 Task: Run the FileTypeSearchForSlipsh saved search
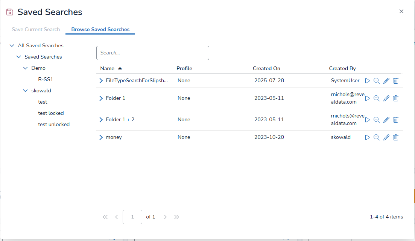pyautogui.click(x=368, y=81)
